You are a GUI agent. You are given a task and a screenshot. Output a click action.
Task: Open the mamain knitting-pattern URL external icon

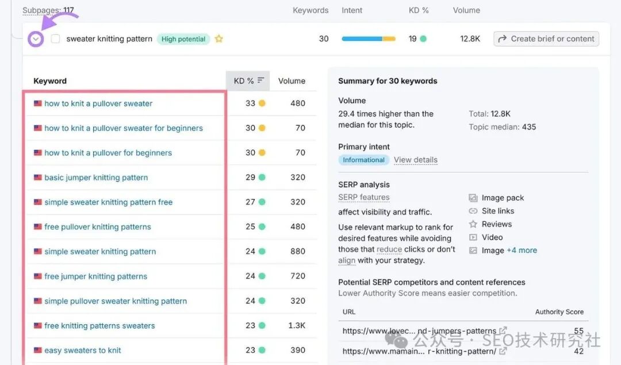tap(503, 351)
